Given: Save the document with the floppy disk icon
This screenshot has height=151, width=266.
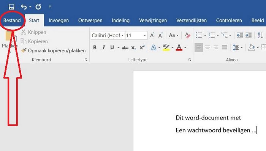Looking at the screenshot, I should [11, 7].
